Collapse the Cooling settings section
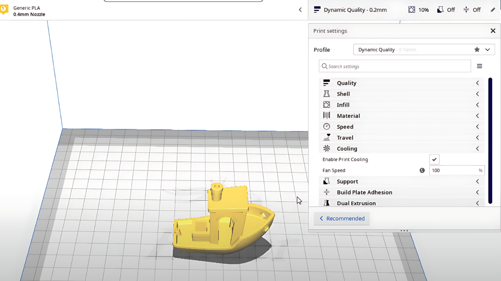This screenshot has height=281, width=501. [478, 149]
